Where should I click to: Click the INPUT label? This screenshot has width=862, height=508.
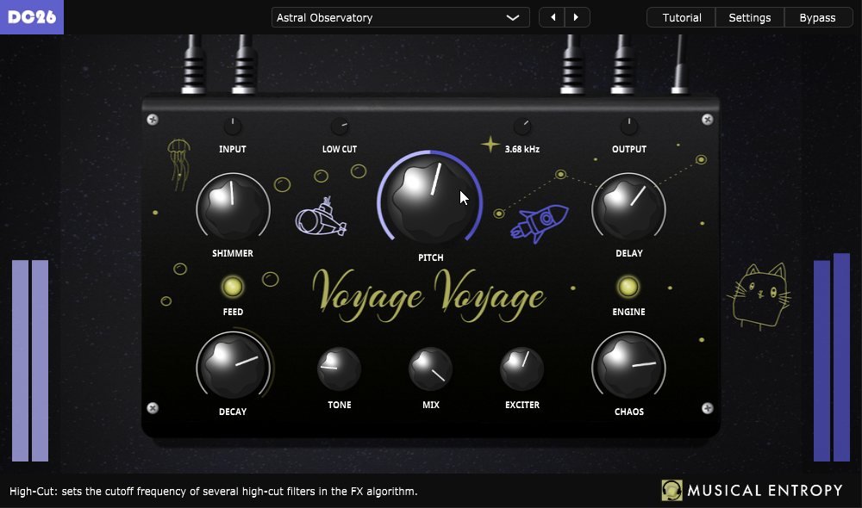(233, 149)
